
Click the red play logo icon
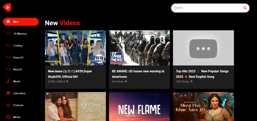coord(7,7)
